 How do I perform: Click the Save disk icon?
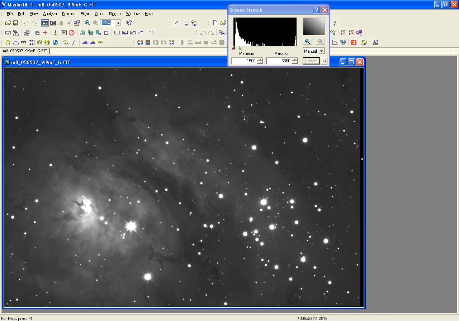coord(16,23)
